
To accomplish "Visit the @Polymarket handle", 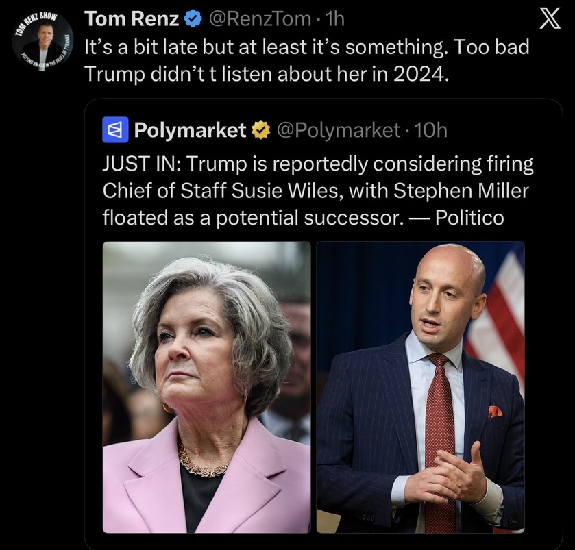I will point(338,130).
